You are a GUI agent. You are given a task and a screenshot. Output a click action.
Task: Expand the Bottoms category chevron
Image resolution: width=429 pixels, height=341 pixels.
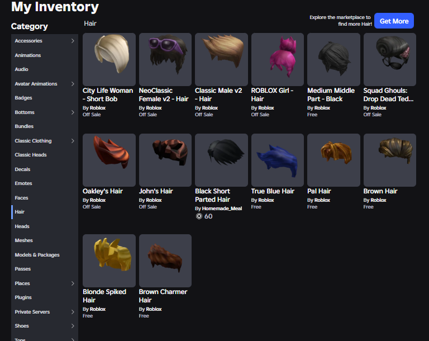coord(73,112)
